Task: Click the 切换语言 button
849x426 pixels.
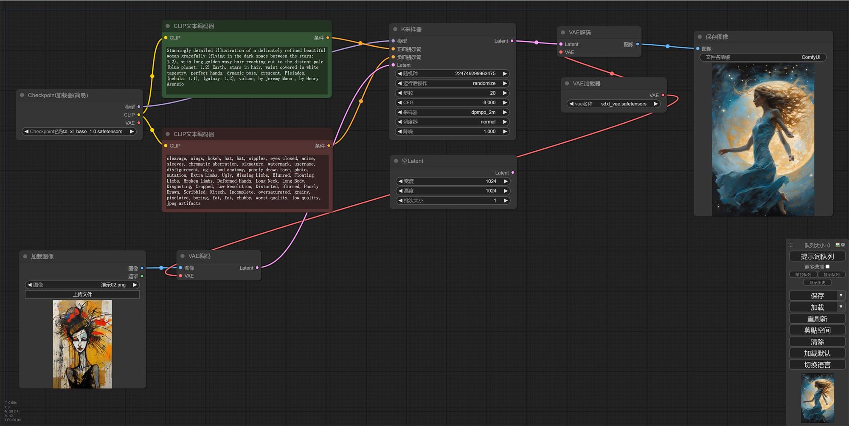Action: (817, 365)
